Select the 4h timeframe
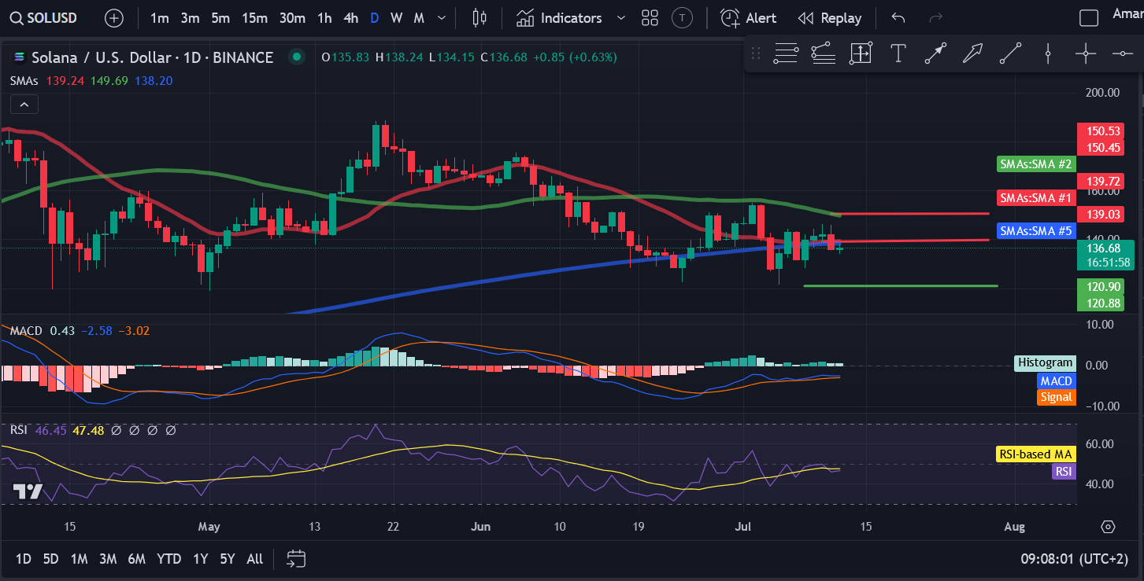1144x581 pixels. point(351,17)
